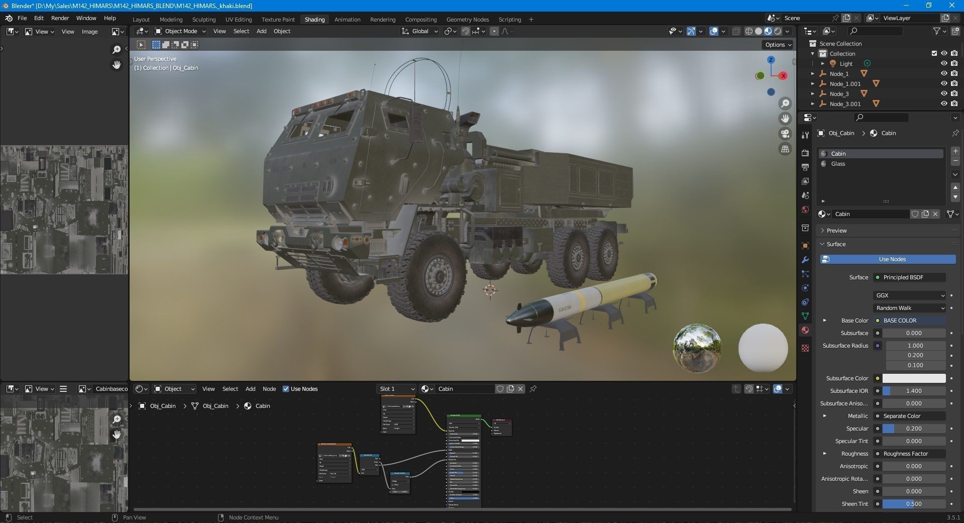Toggle show gizmos button
The image size is (964, 523).
pos(691,31)
